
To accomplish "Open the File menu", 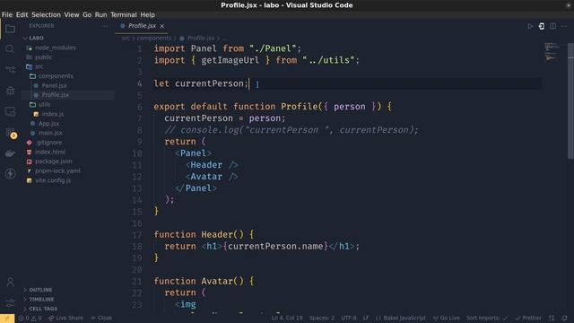I will [7, 14].
